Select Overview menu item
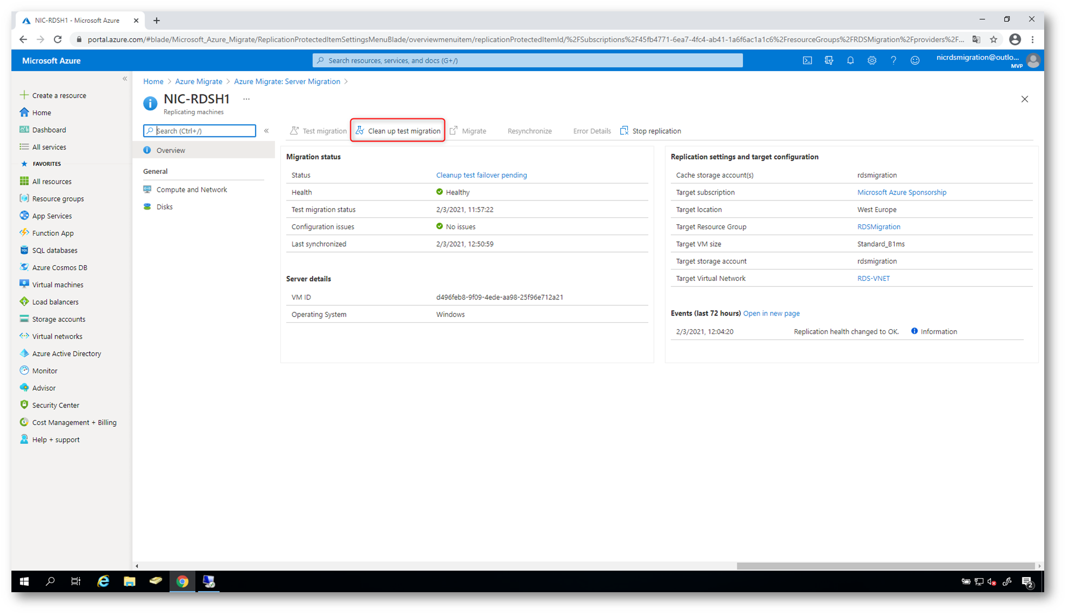 pyautogui.click(x=204, y=150)
